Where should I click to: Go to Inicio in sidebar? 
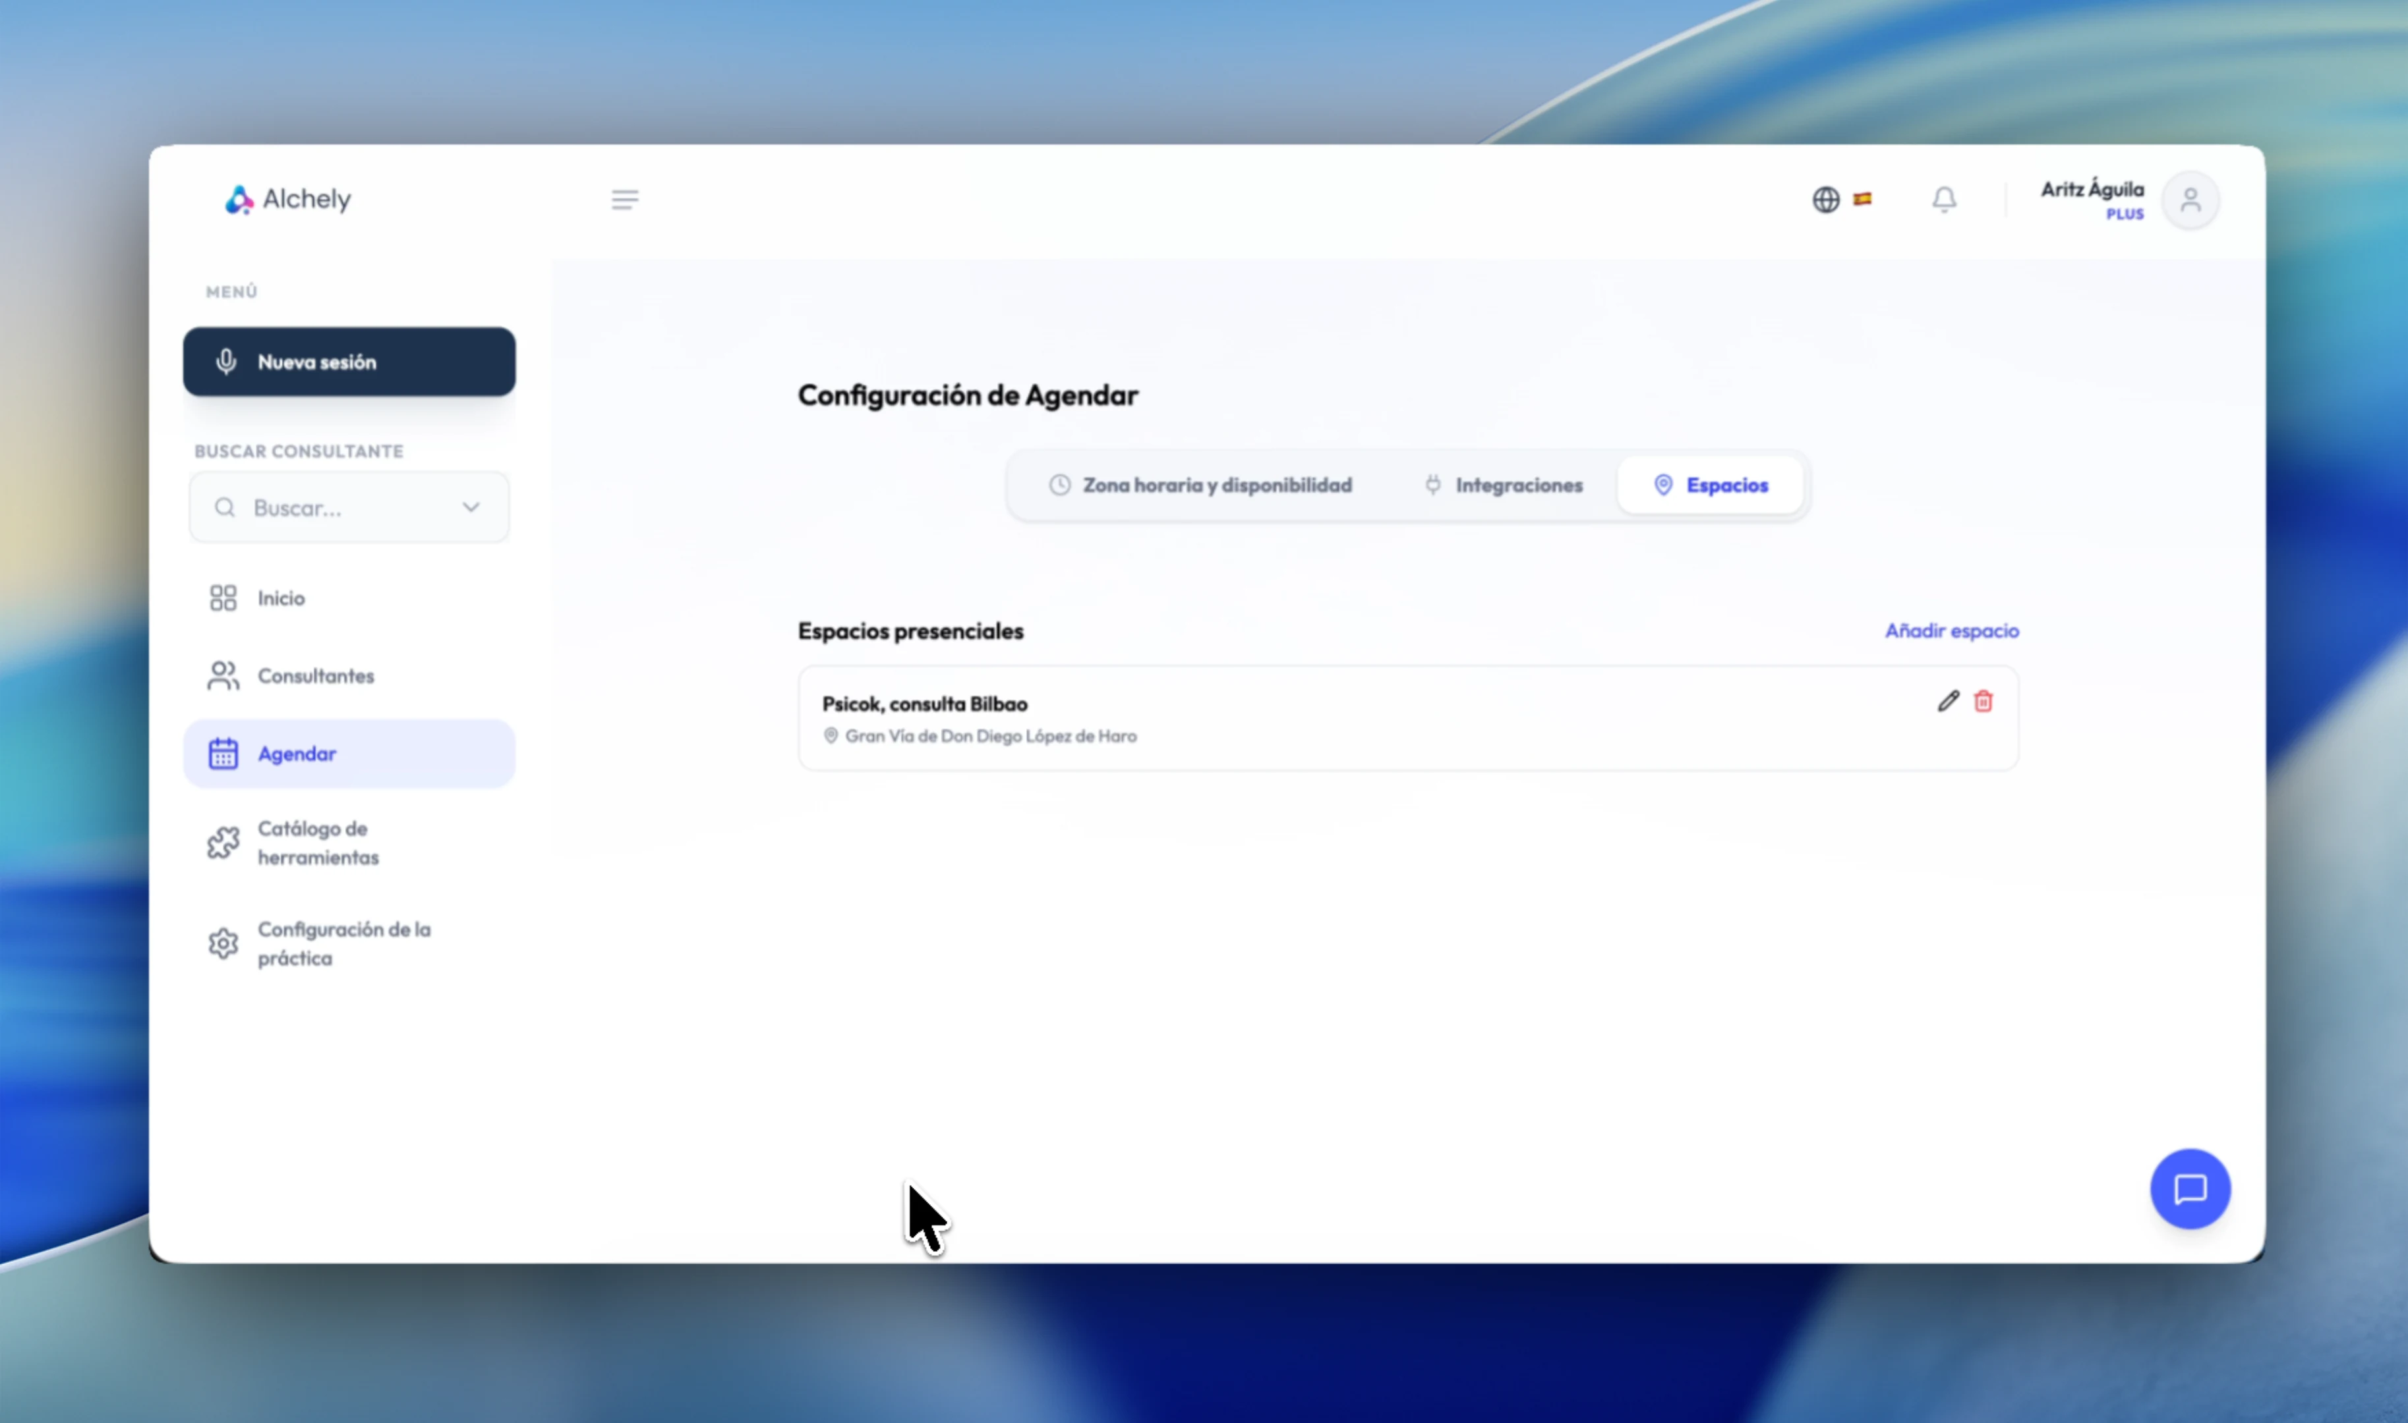[x=349, y=598]
